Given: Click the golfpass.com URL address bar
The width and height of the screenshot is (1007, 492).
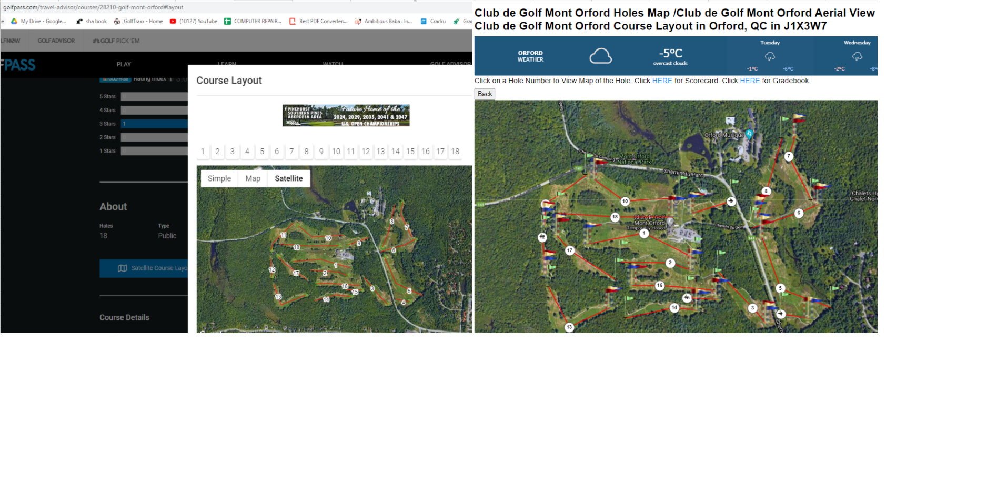Looking at the screenshot, I should pos(93,7).
